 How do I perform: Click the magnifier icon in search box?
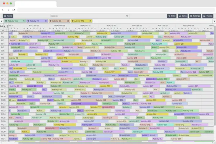[127, 16]
